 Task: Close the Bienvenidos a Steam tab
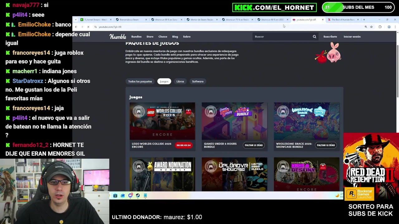tap(146, 20)
